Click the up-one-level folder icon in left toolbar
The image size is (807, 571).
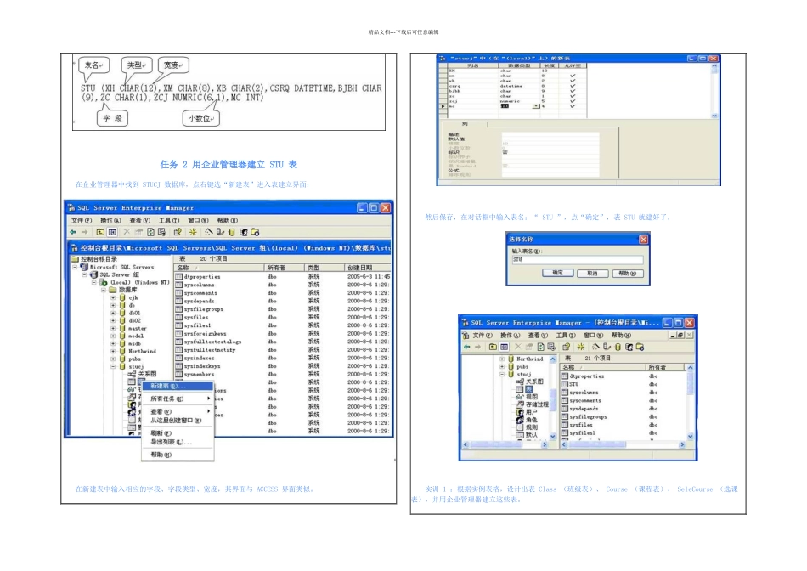pos(100,232)
